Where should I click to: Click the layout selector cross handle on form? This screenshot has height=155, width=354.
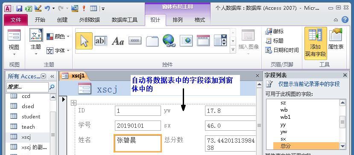73,103
